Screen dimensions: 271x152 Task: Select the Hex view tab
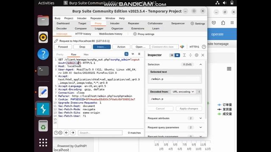point(86,54)
